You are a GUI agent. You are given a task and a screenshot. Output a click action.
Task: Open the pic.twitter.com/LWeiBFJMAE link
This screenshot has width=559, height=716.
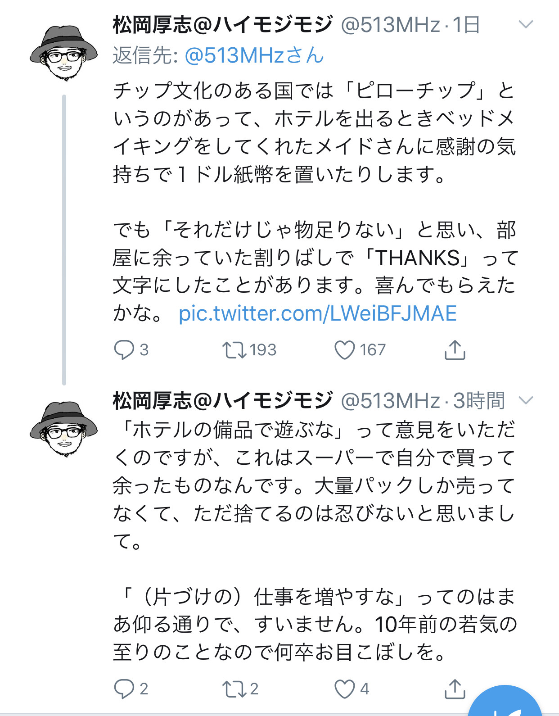[317, 313]
